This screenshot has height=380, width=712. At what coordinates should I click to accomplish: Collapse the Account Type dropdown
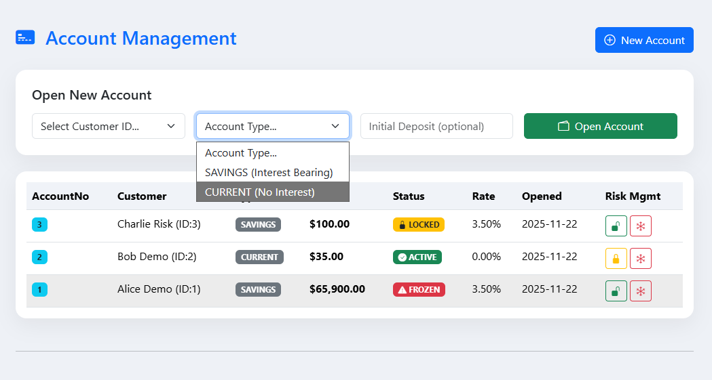[x=273, y=126]
